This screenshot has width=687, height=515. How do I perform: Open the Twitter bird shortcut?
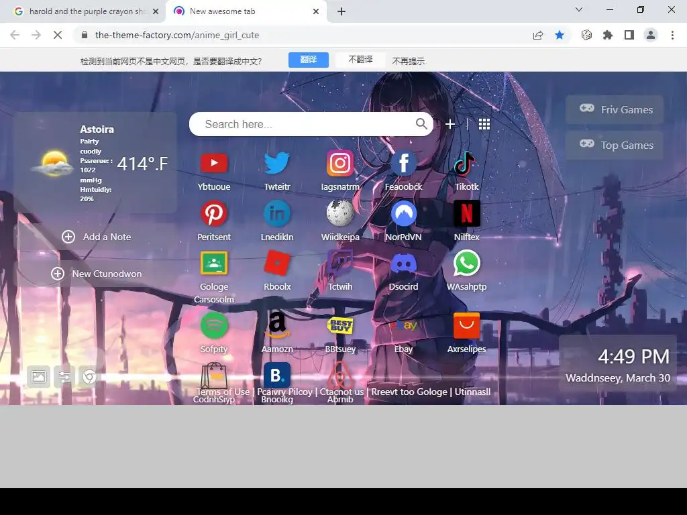coord(277,163)
